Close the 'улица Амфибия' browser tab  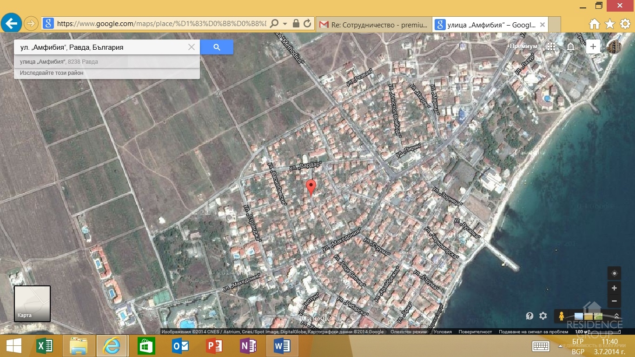pos(542,25)
